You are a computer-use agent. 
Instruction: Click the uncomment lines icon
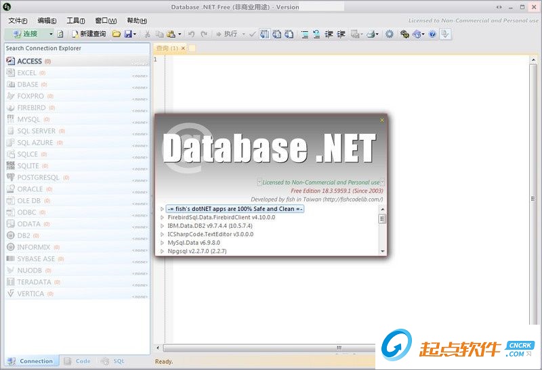pos(316,34)
